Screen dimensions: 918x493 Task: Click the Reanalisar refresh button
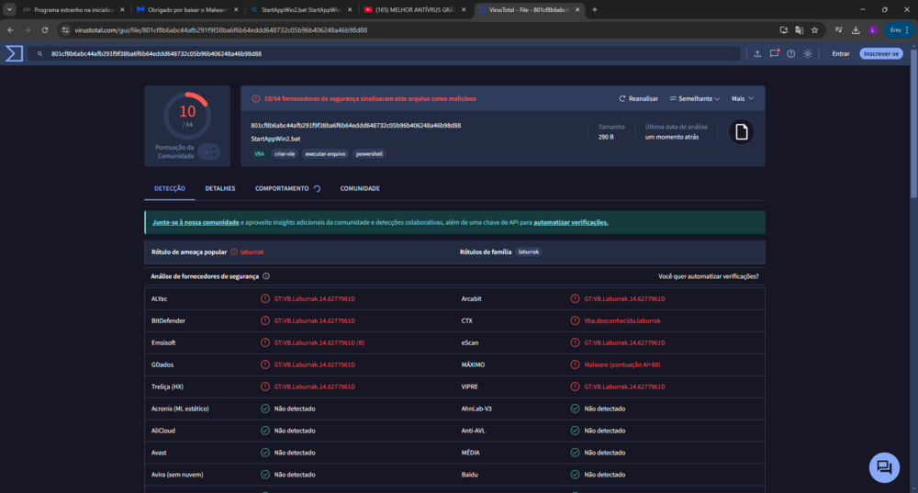point(638,98)
